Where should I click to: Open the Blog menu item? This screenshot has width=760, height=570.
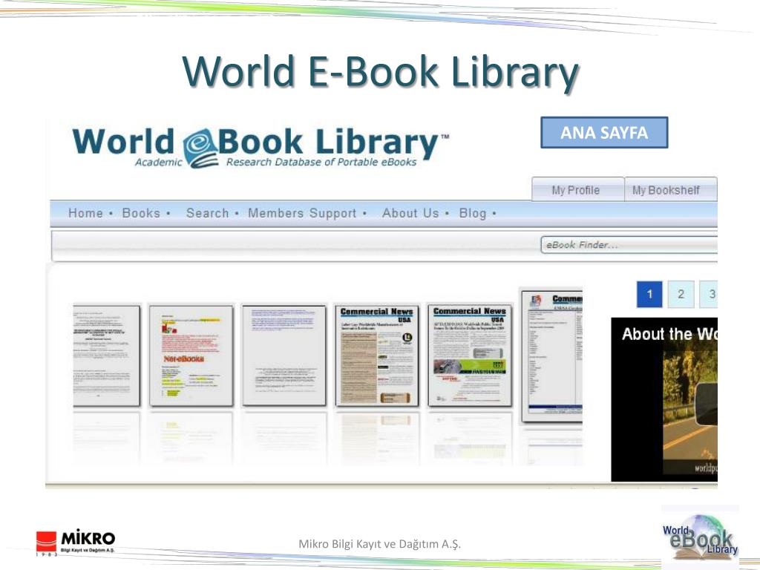pos(473,213)
